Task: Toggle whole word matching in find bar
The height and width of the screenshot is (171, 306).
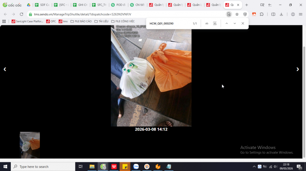Action: click(215, 23)
